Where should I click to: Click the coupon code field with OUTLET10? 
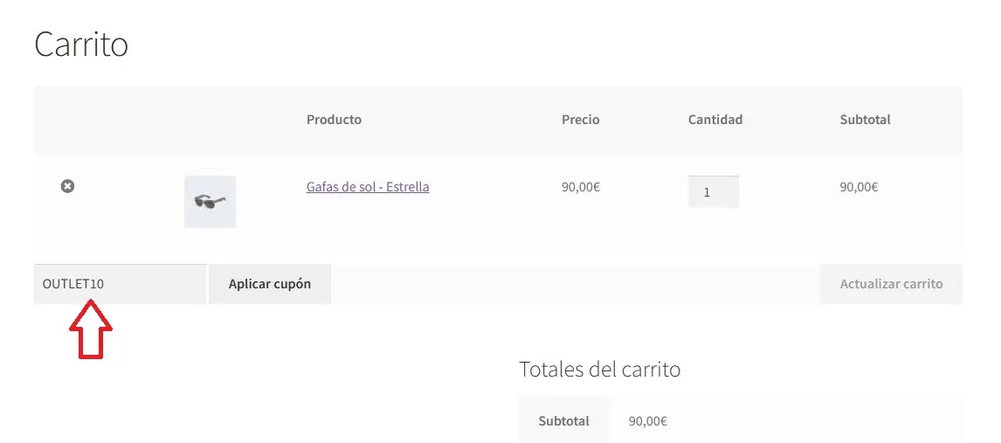tap(120, 284)
